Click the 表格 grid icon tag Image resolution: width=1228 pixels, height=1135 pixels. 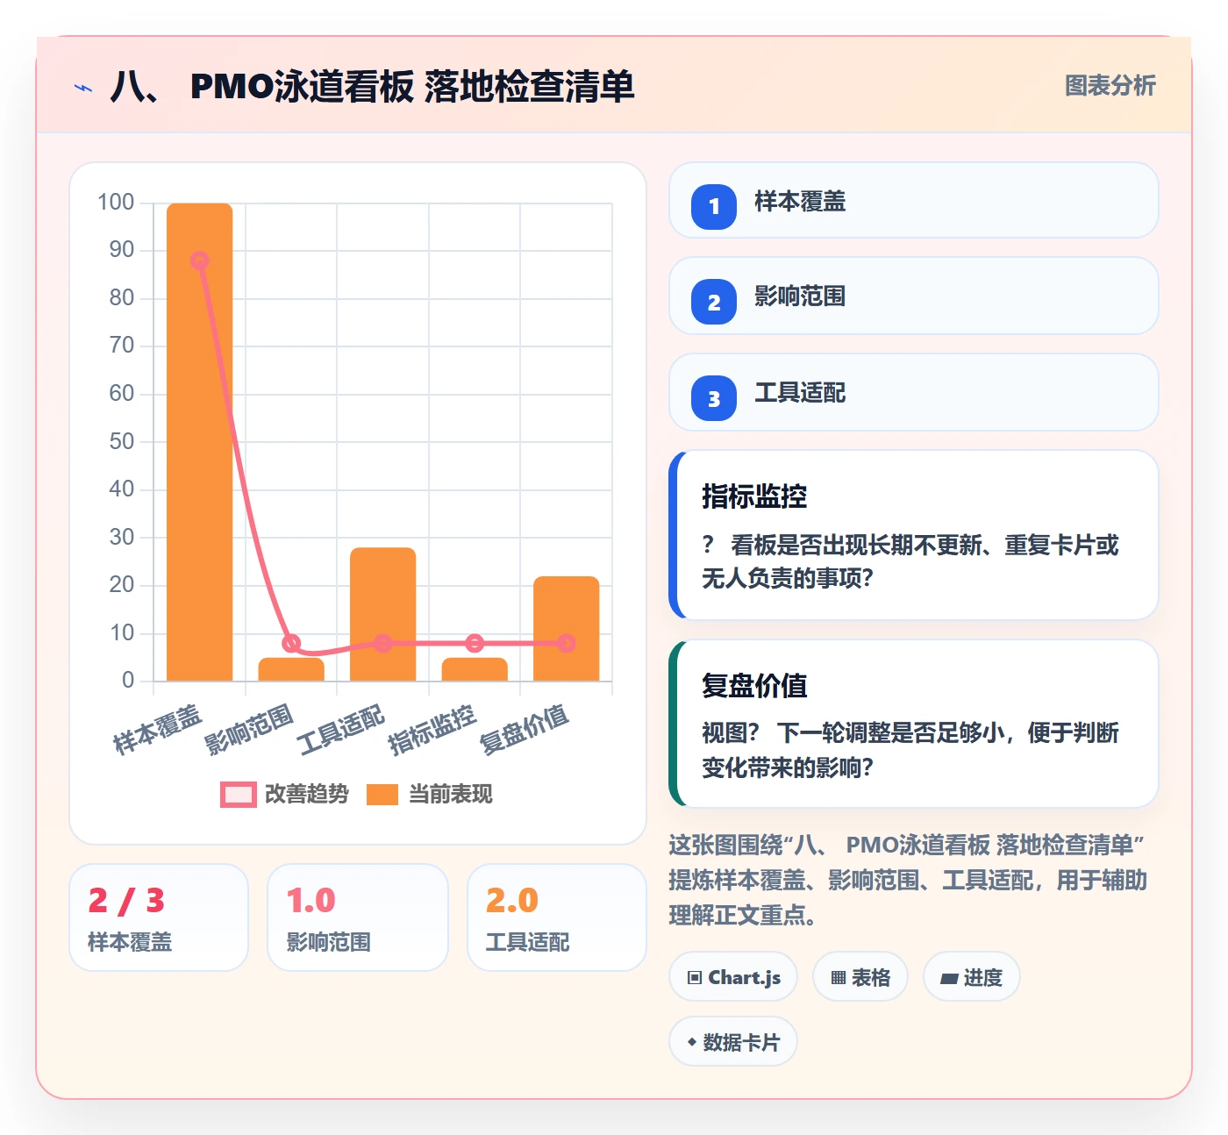[860, 977]
